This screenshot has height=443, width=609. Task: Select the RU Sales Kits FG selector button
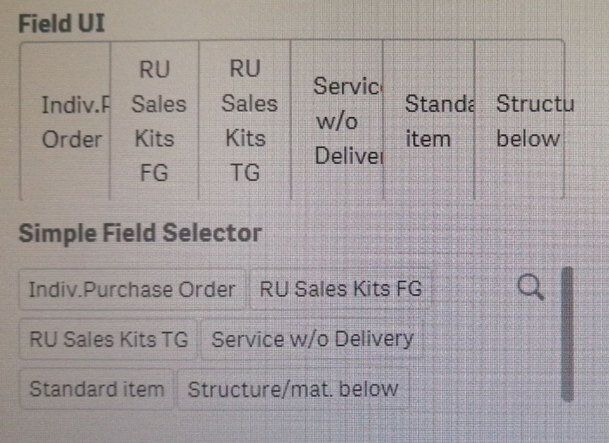(x=340, y=289)
